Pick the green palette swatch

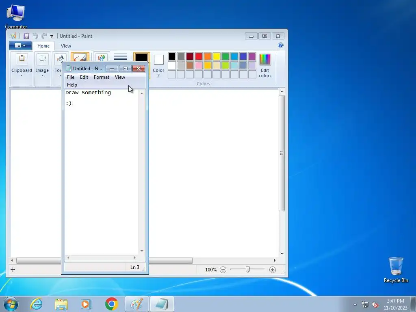point(225,56)
